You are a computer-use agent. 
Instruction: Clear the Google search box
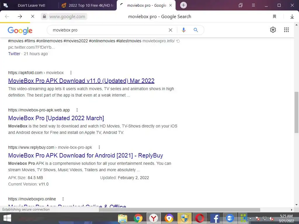pyautogui.click(x=171, y=30)
